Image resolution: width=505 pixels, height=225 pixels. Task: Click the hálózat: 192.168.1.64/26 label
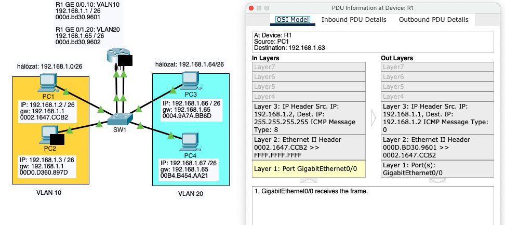pyautogui.click(x=190, y=65)
